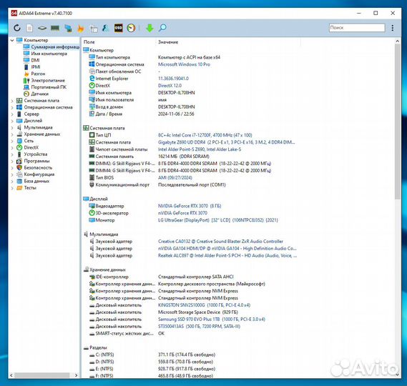
Task: Click in the Поиск search field
Action: pos(357,27)
